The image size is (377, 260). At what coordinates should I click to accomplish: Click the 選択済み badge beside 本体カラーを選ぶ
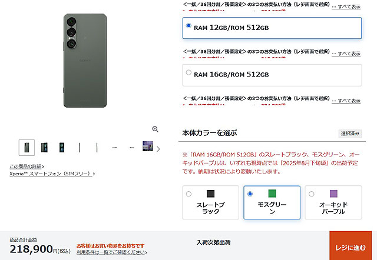350,134
